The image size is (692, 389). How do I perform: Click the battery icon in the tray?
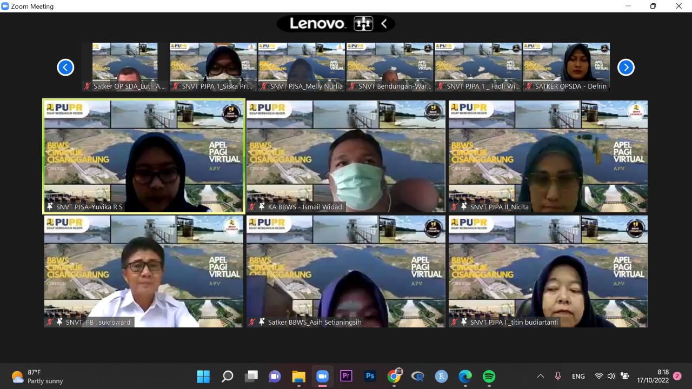pos(625,376)
